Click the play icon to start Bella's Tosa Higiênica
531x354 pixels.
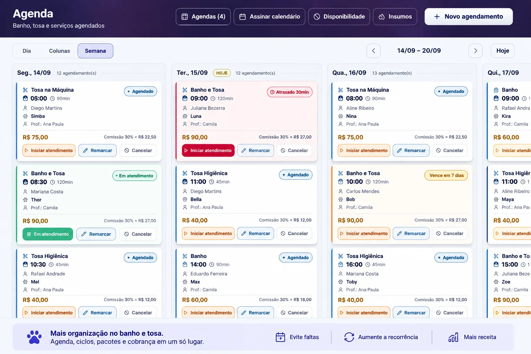186,234
